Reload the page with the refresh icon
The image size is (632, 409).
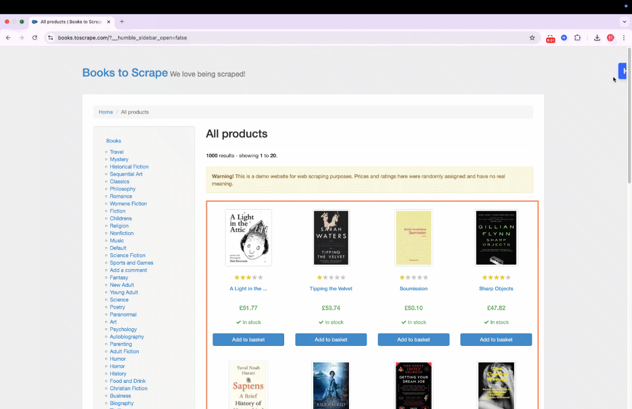pyautogui.click(x=35, y=37)
